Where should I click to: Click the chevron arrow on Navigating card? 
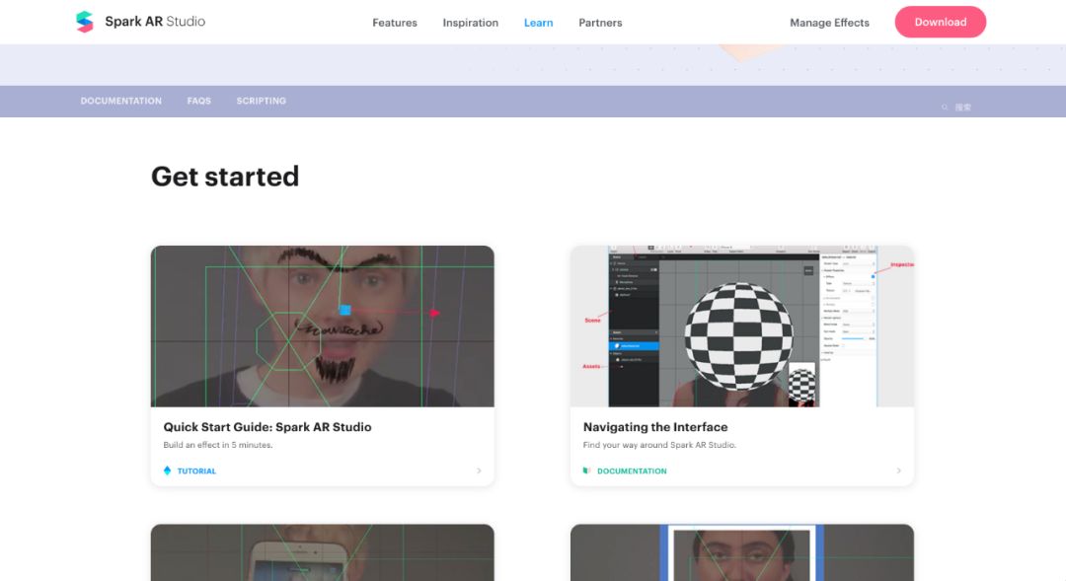(899, 471)
